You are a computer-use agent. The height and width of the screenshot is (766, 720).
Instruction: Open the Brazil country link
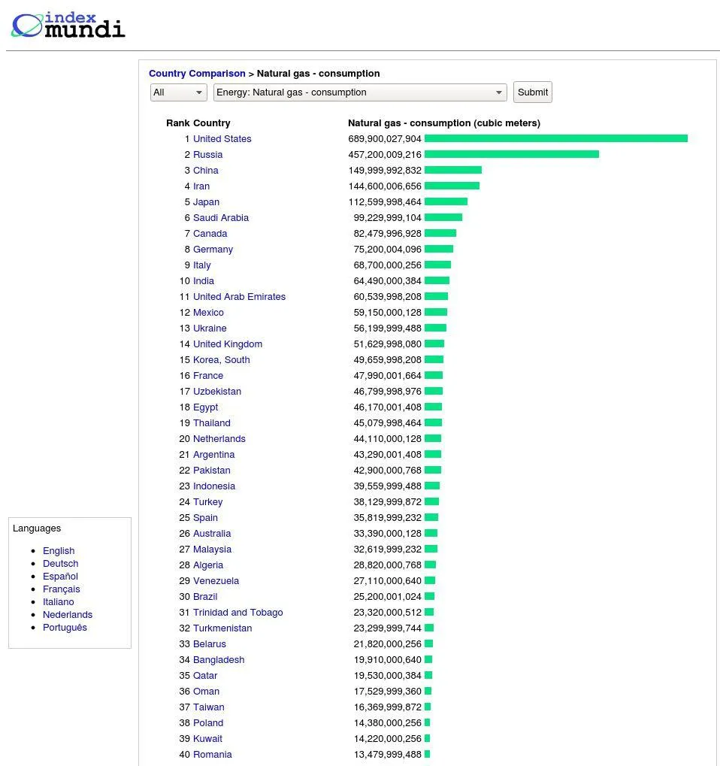(205, 597)
